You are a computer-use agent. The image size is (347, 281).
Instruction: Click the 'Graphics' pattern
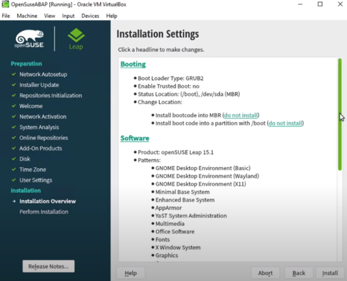(167, 256)
